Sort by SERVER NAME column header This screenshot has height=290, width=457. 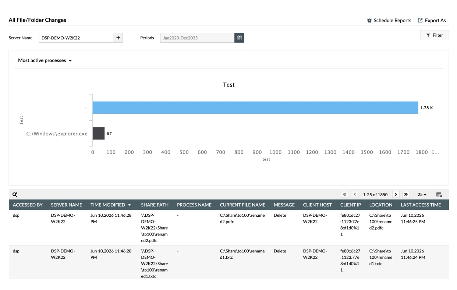(x=66, y=205)
